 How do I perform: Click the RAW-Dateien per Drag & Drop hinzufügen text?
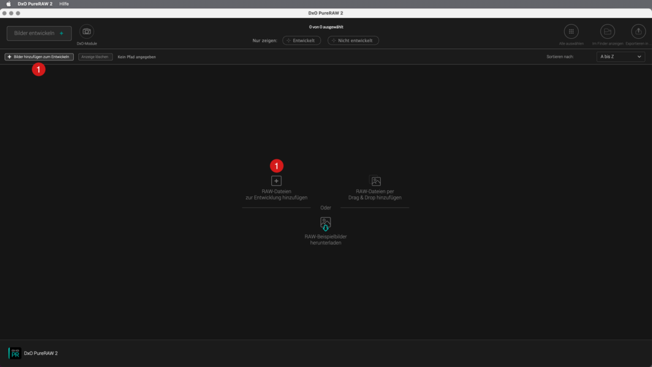click(x=375, y=195)
